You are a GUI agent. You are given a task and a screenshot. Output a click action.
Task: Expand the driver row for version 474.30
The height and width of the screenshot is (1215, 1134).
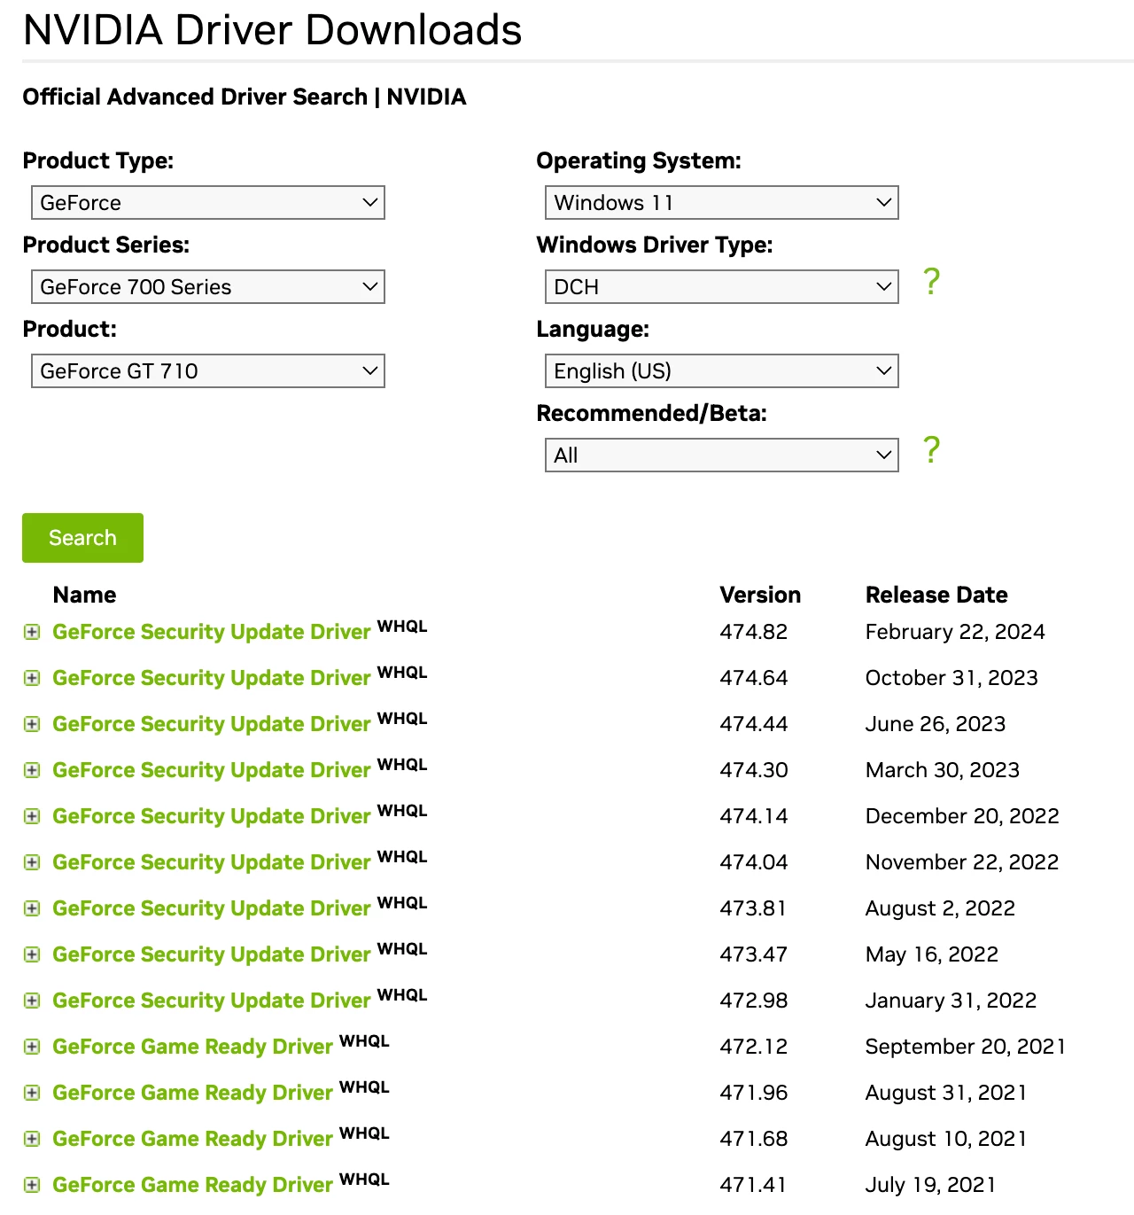tap(32, 770)
